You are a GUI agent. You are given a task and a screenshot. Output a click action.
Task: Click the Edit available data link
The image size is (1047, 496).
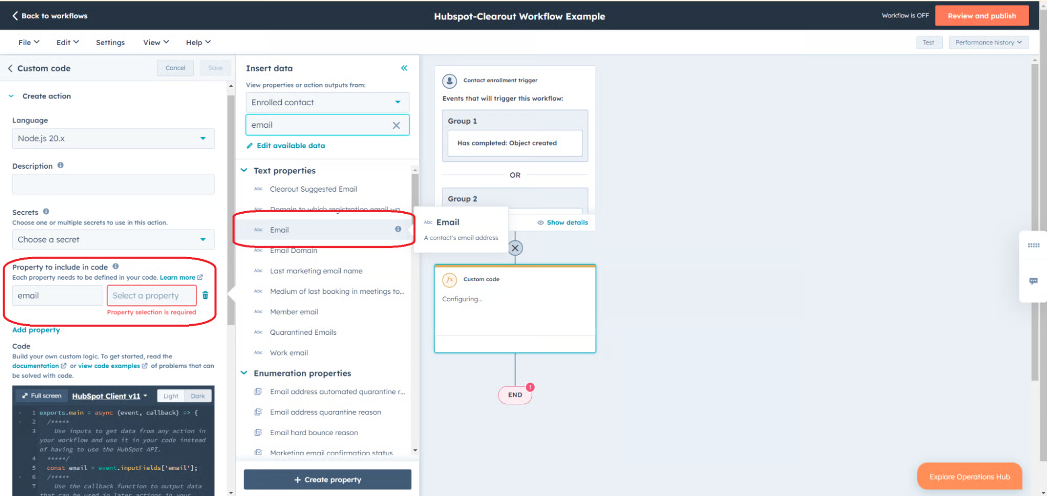(290, 145)
